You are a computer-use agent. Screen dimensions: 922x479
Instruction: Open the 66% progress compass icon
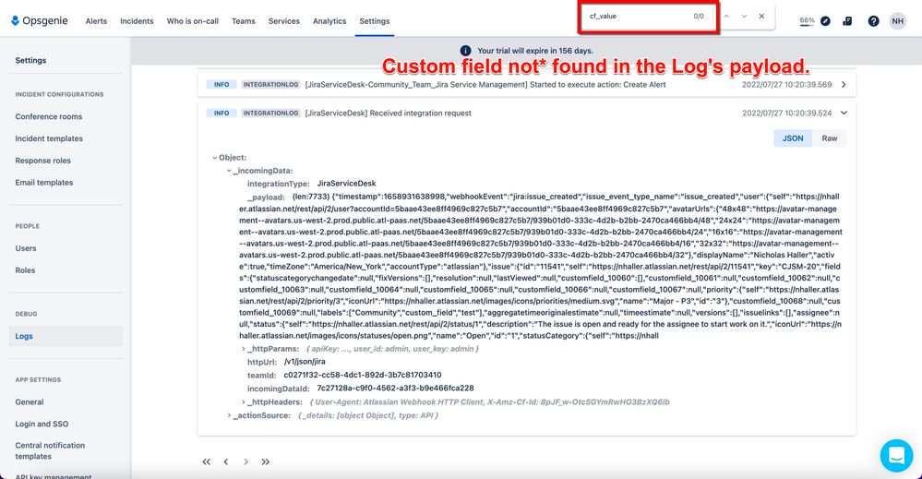point(826,21)
